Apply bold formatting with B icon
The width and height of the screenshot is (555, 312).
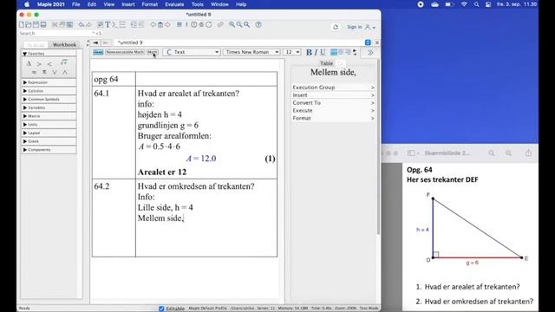(309, 52)
